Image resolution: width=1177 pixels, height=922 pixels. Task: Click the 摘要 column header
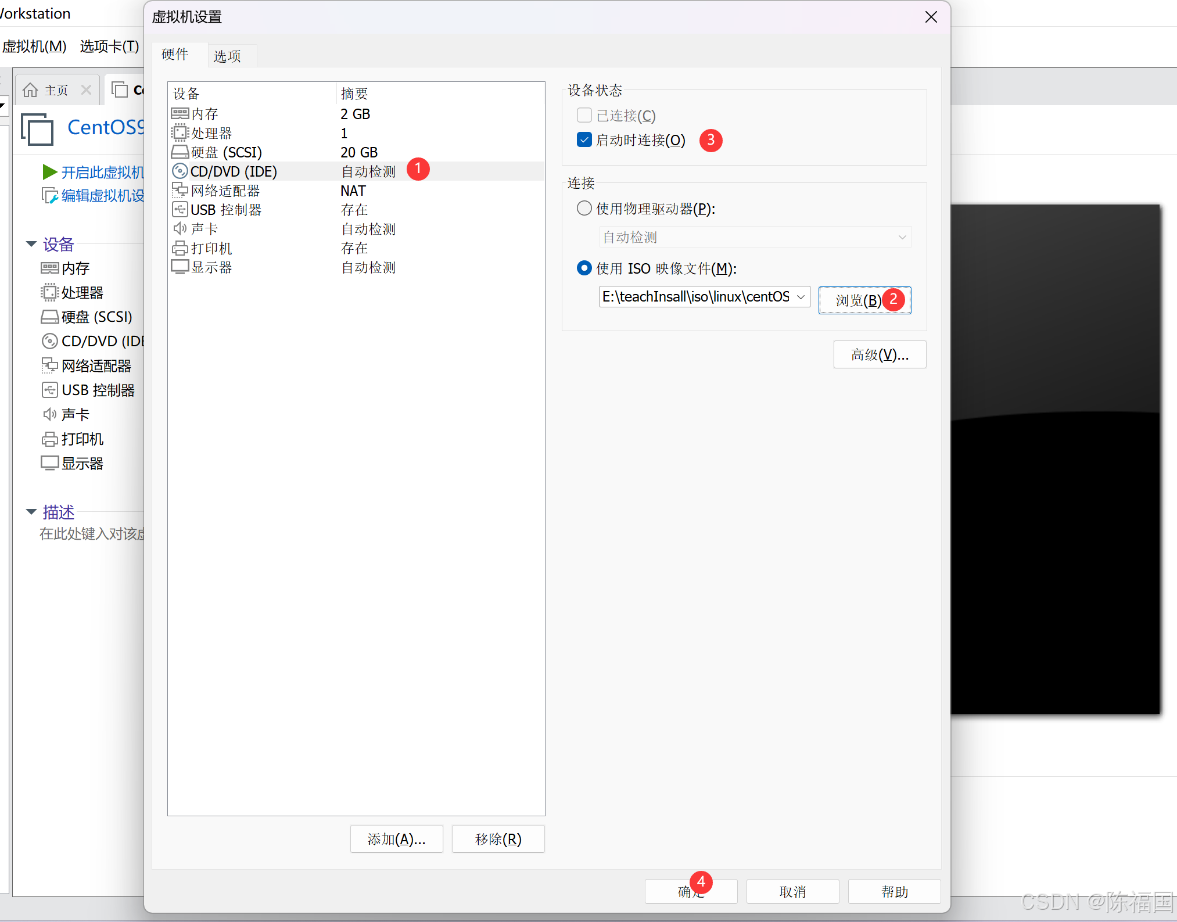tap(440, 94)
